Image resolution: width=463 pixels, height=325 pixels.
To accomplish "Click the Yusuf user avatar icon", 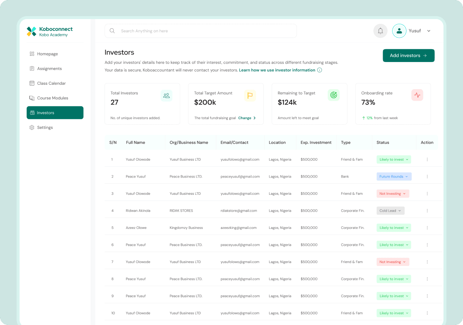I will 399,31.
